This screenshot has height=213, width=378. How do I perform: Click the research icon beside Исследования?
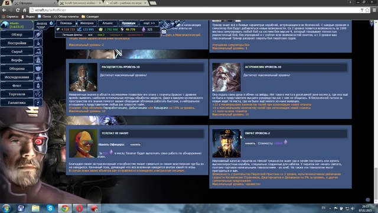point(38,77)
